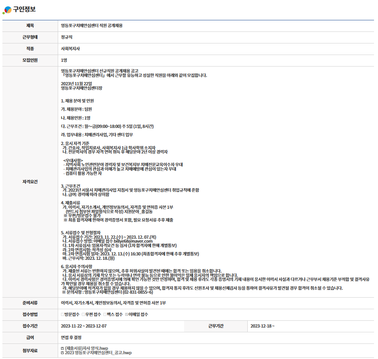Open the 2023 영등포구치매안심센터_공고.hwp file link
Screen dimensions: 378x359
click(x=98, y=353)
